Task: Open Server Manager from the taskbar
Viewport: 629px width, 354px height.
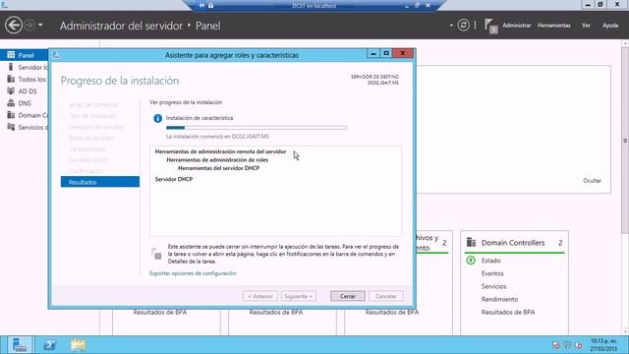Action: click(20, 345)
